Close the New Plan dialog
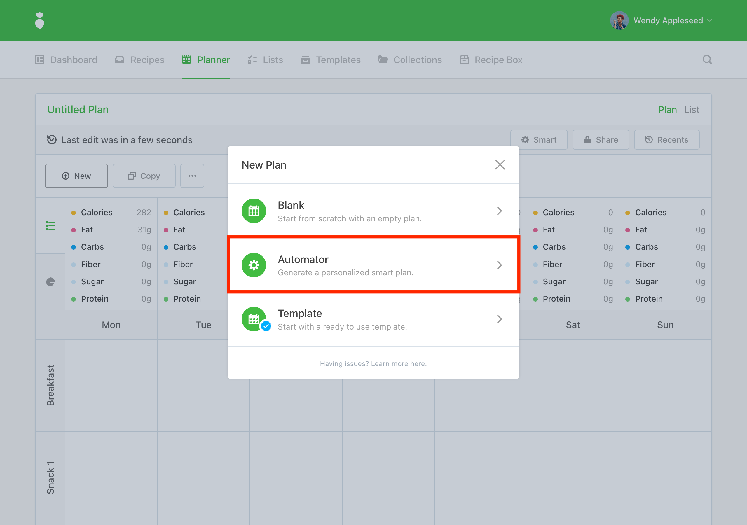 pyautogui.click(x=500, y=165)
